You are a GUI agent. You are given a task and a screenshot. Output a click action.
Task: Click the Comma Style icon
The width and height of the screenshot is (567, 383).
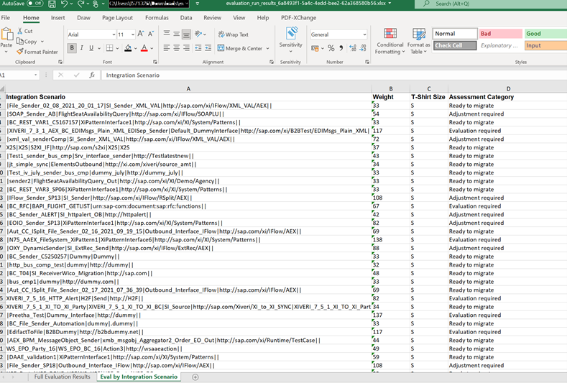[x=341, y=48]
